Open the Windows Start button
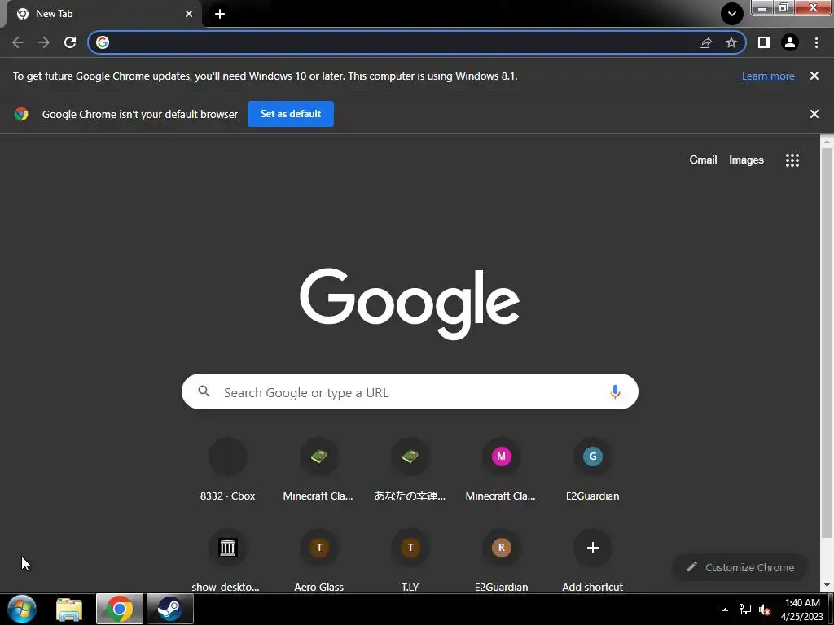834x625 pixels. 22,609
